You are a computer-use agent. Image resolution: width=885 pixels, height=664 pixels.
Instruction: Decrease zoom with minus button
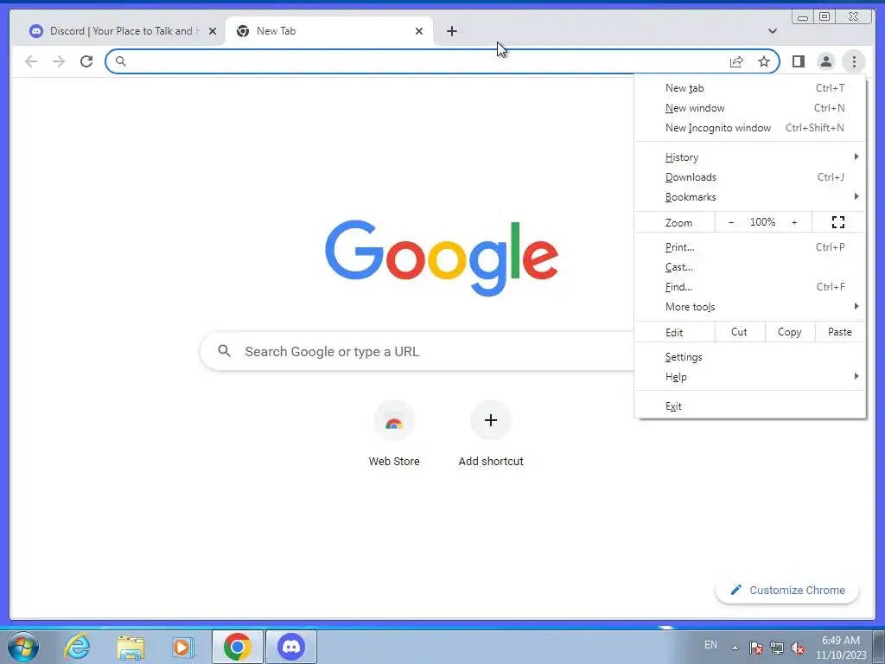pyautogui.click(x=731, y=222)
